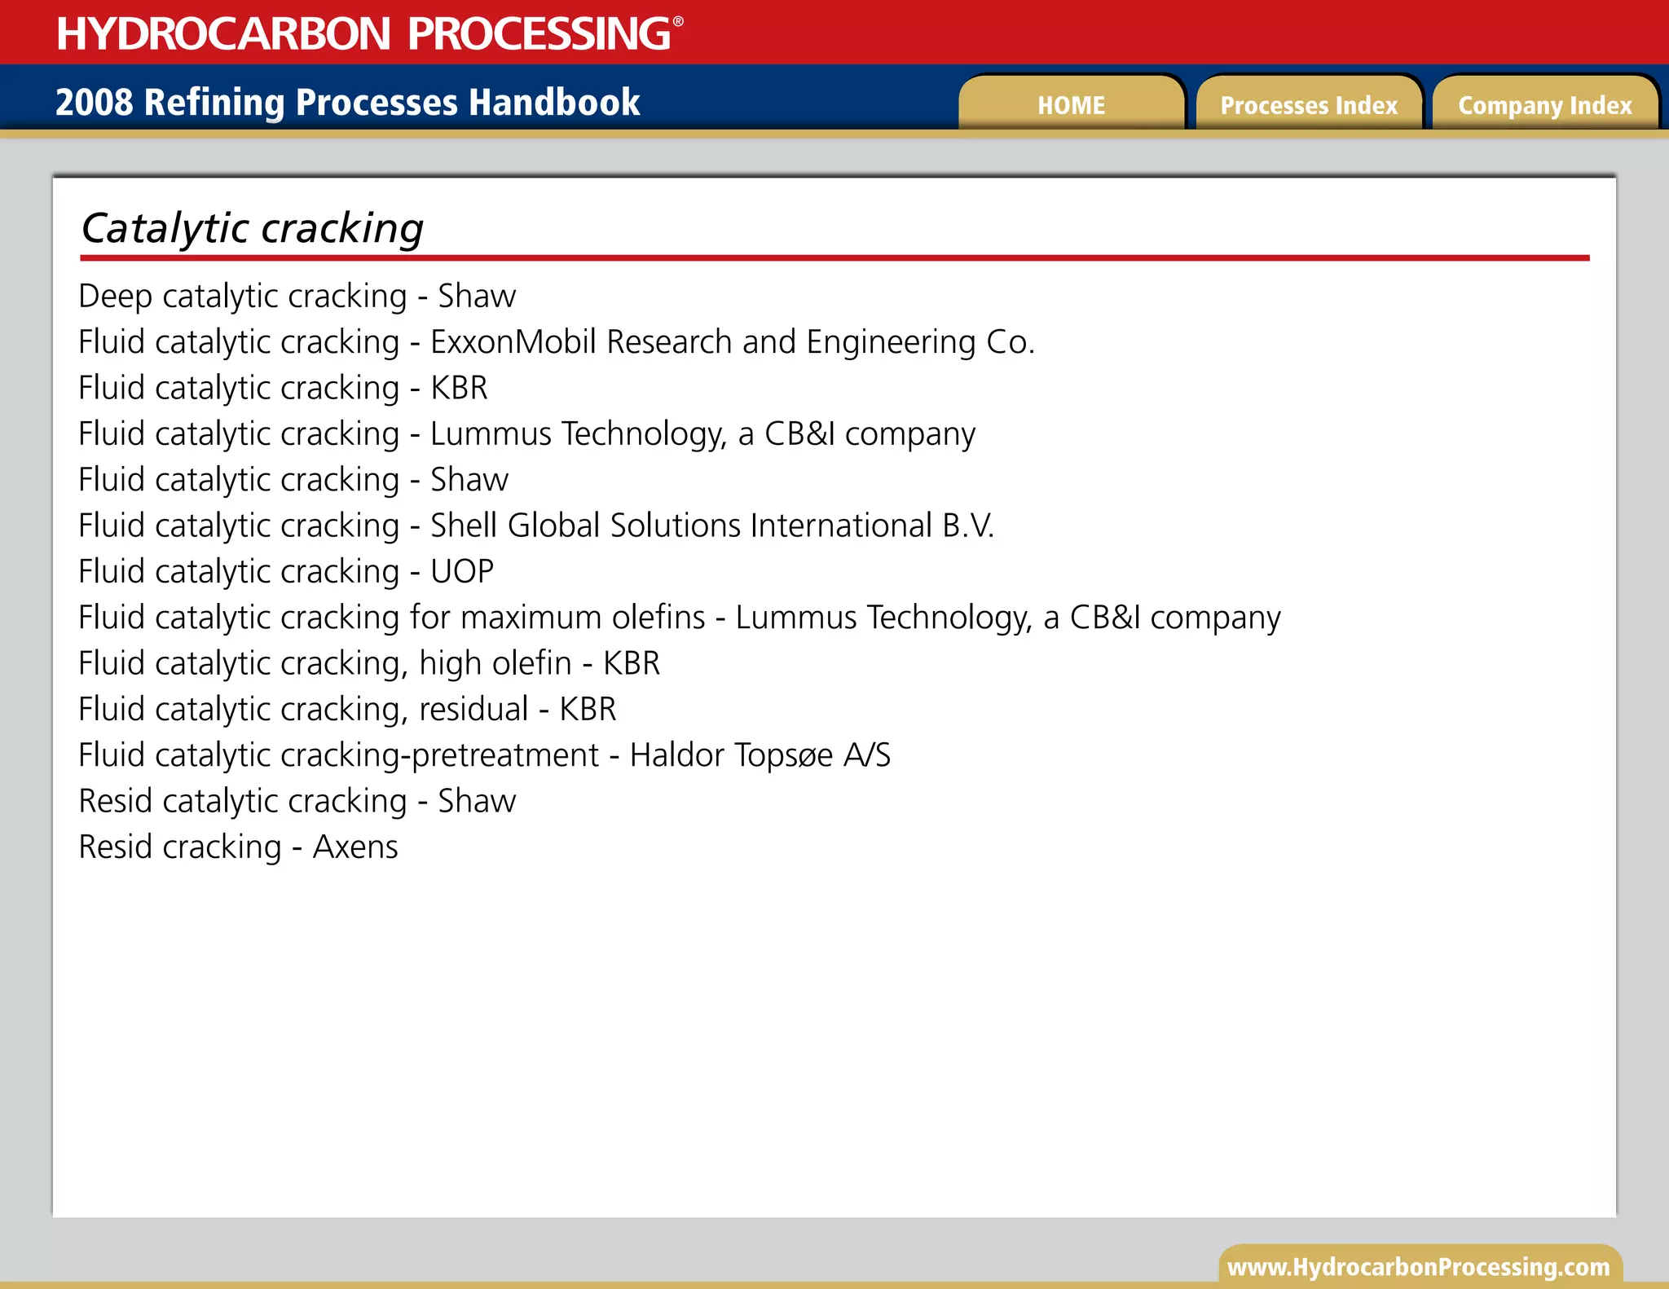Switch to the Processes Index tab
This screenshot has height=1289, width=1669.
pyautogui.click(x=1308, y=105)
